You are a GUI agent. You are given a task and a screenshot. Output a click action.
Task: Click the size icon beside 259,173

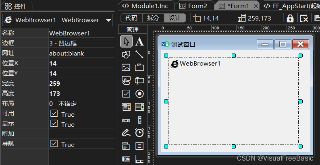(242, 19)
